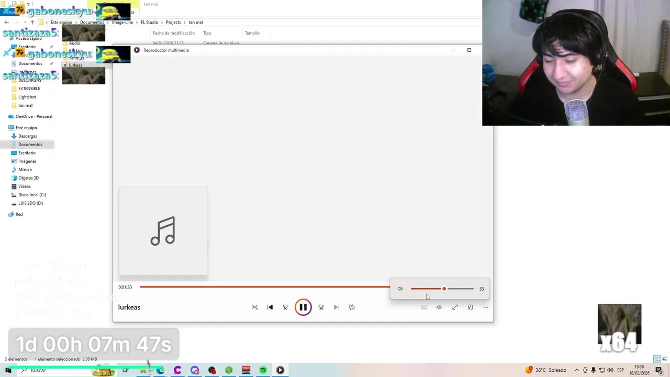Show hidden system tray icons
Image resolution: width=670 pixels, height=377 pixels.
pyautogui.click(x=577, y=370)
